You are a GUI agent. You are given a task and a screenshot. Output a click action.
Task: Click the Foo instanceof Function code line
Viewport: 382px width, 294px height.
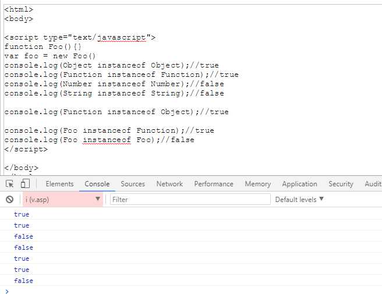coord(109,130)
